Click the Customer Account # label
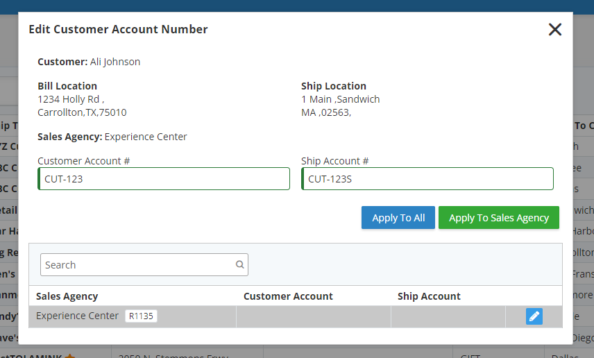The width and height of the screenshot is (594, 358). point(84,161)
